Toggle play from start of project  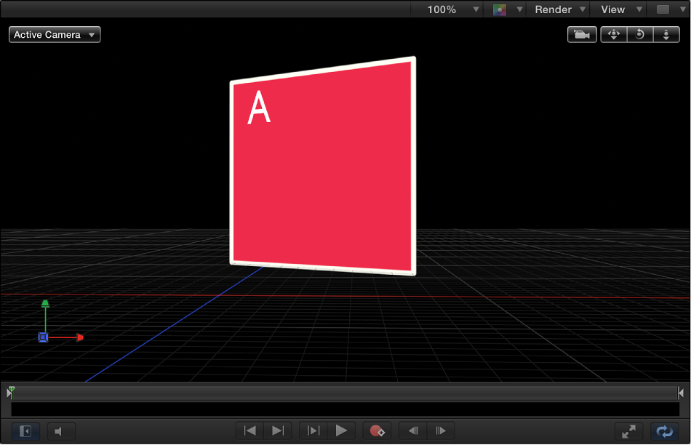(313, 430)
